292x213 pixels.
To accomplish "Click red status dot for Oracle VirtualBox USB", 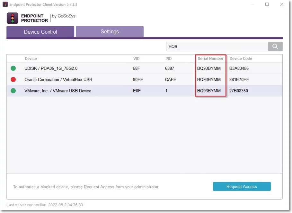I will coord(13,79).
